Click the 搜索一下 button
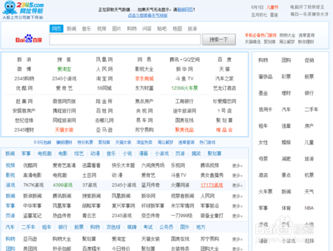 pos(218,39)
